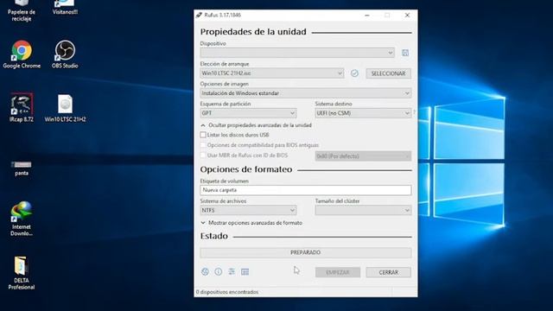
Task: Click the EMPEZAR button
Action: click(x=338, y=272)
